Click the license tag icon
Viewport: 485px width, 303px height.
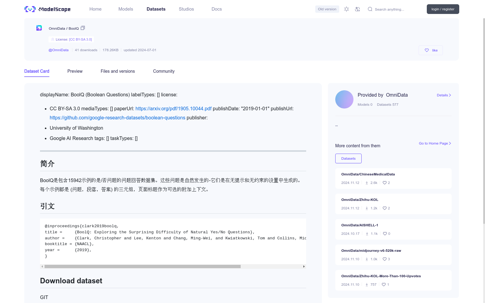[53, 39]
